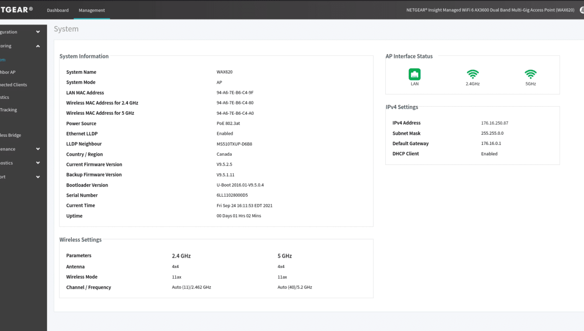
Task: Expand the Maintenance sidebar section chevron
Action: tap(38, 149)
